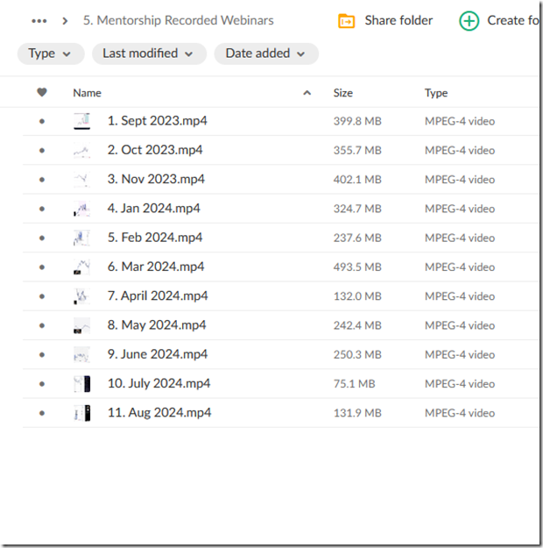
Task: Open file 4. Jan 2024.mp4
Action: click(153, 209)
